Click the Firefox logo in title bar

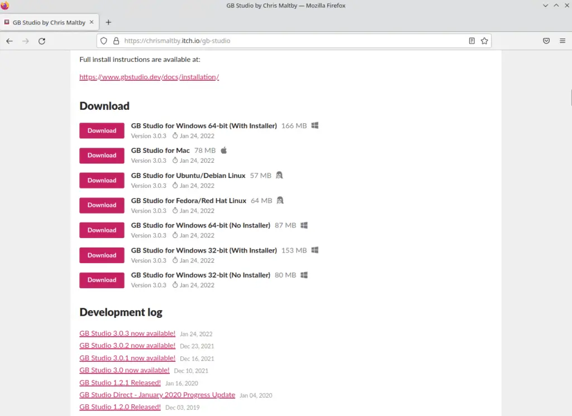pos(4,6)
